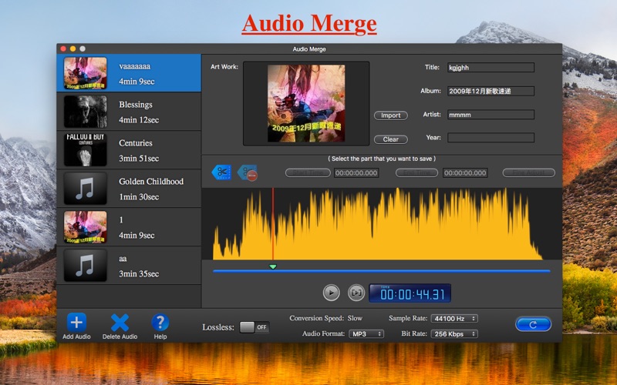Click the 1min 30sec duration text
The height and width of the screenshot is (385, 617).
[139, 197]
